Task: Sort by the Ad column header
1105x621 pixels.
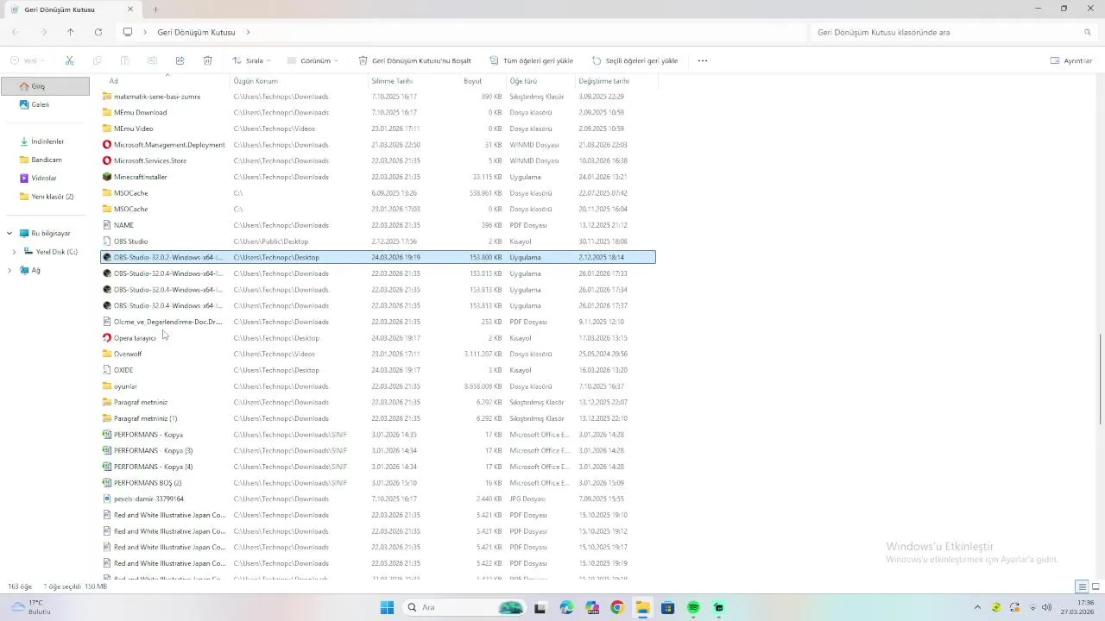Action: click(166, 81)
